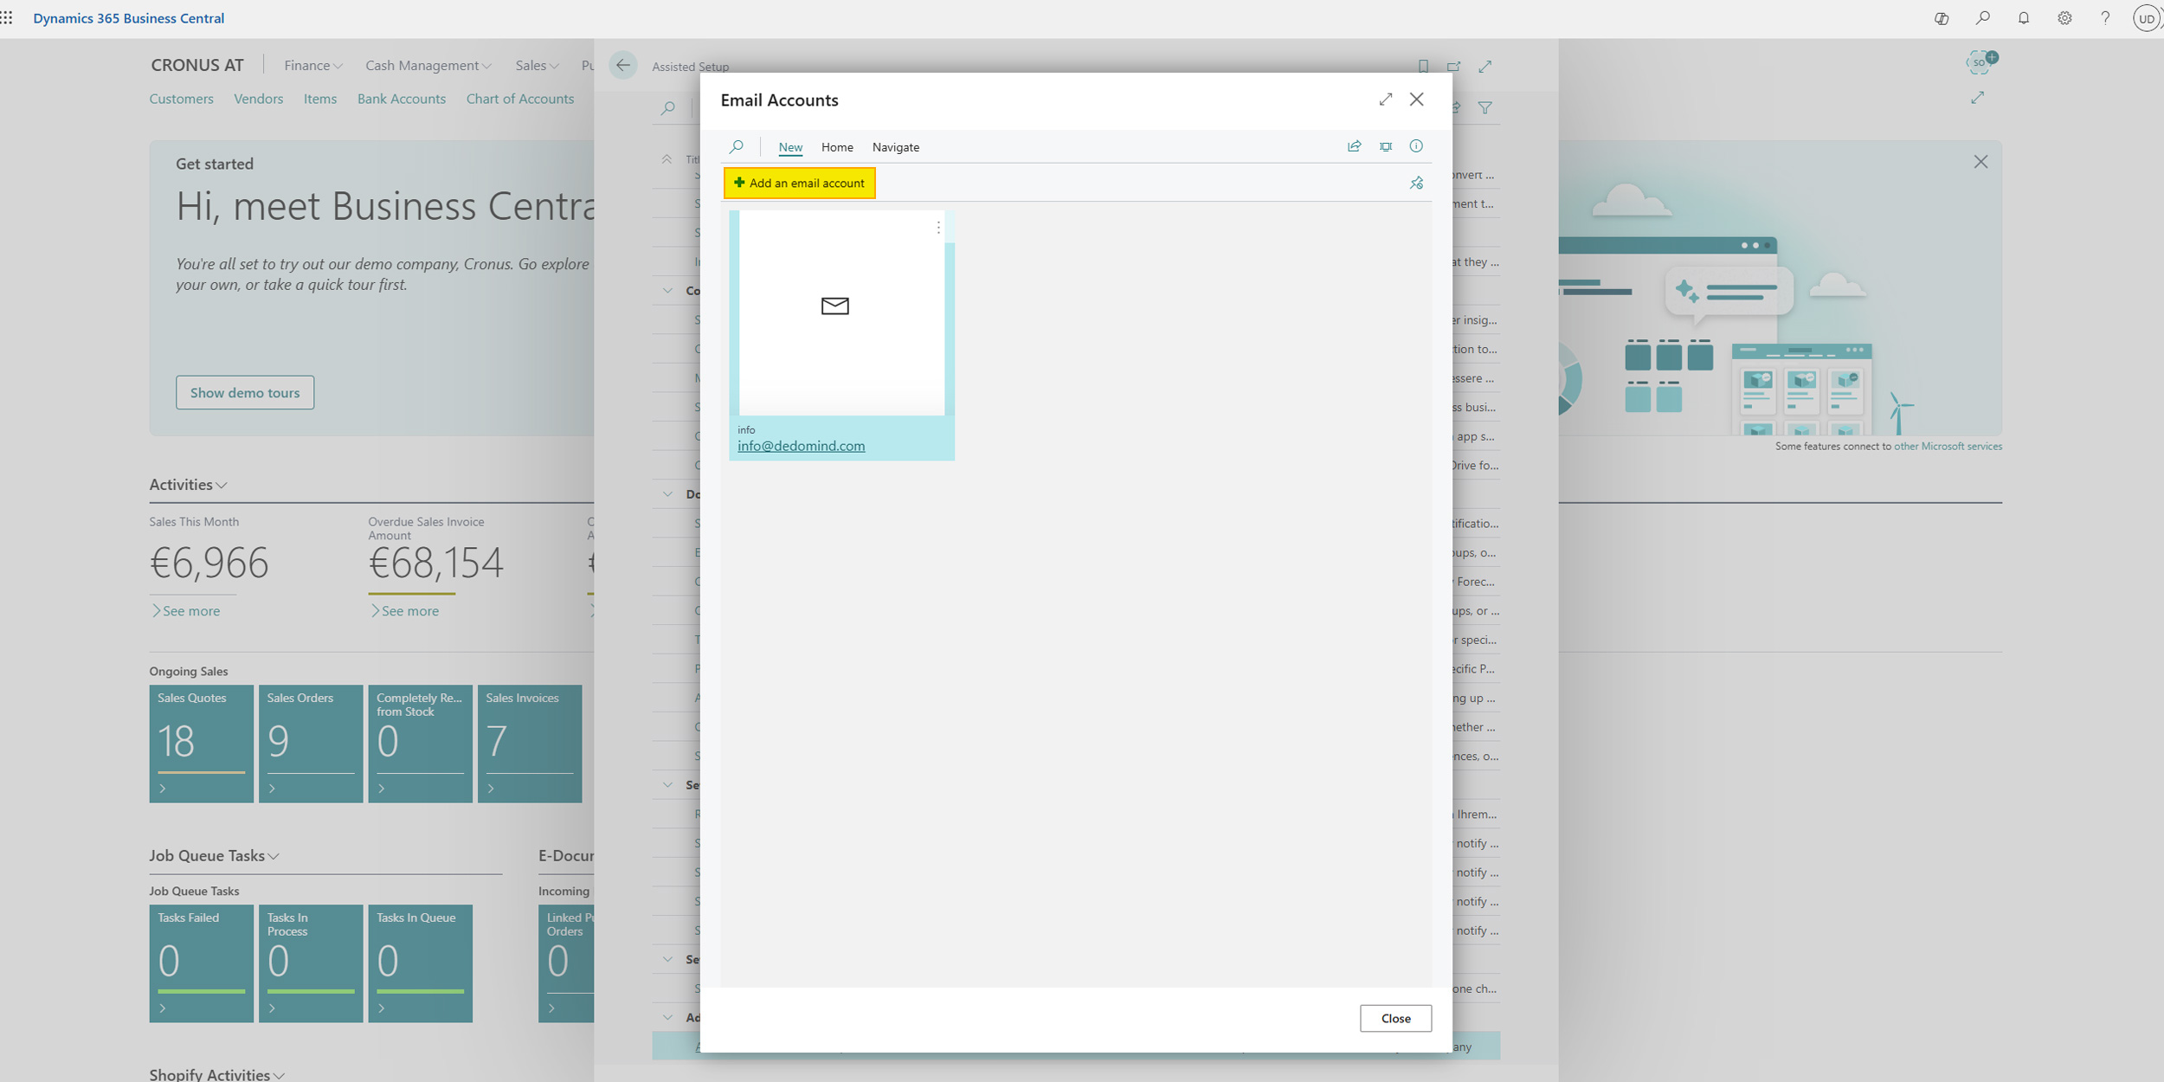This screenshot has width=2164, height=1082.
Task: Open the settings gear icon
Action: [2066, 17]
